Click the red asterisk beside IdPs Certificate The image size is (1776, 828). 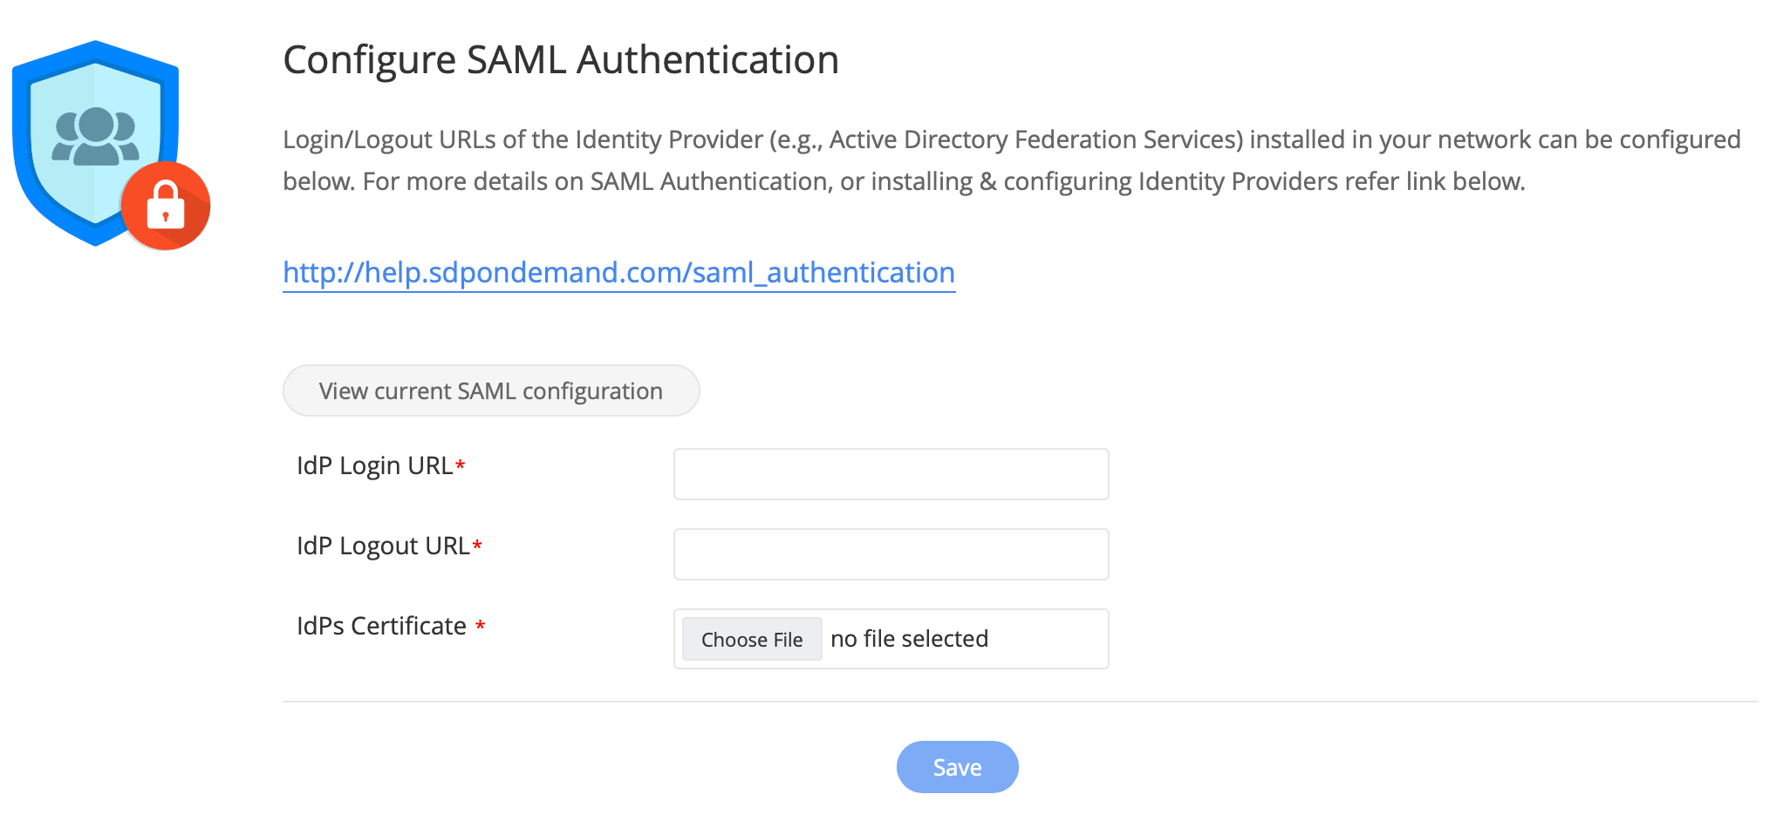coord(480,627)
